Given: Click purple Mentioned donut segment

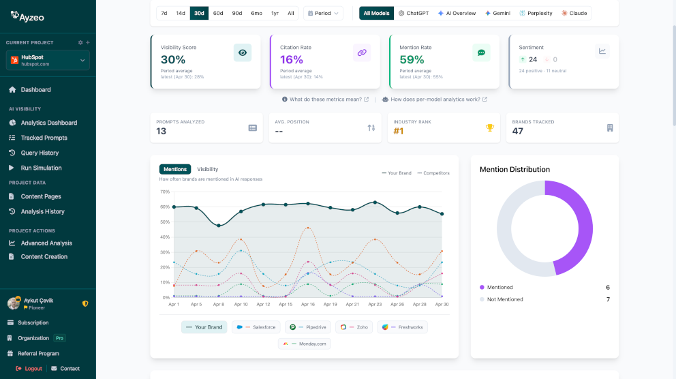Looking at the screenshot, I should (x=584, y=225).
